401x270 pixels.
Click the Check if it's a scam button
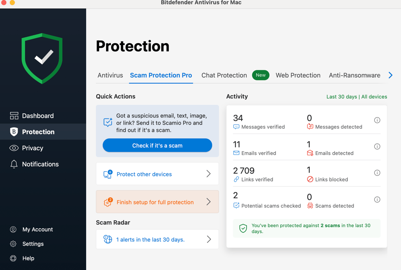157,145
